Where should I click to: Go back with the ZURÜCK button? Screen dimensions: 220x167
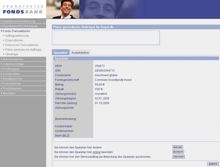click(213, 164)
